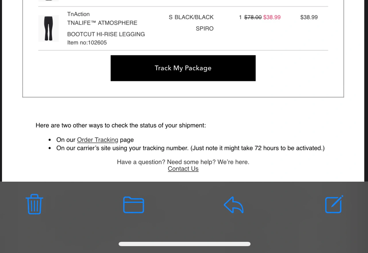Tap the home indicator bar at bottom
The width and height of the screenshot is (368, 253).
tap(184, 244)
